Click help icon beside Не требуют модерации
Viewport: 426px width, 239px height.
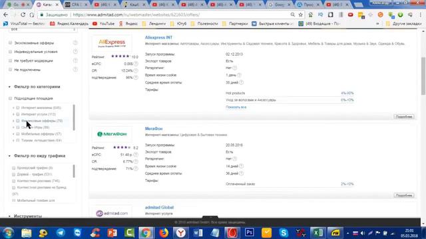pyautogui.click(x=75, y=60)
